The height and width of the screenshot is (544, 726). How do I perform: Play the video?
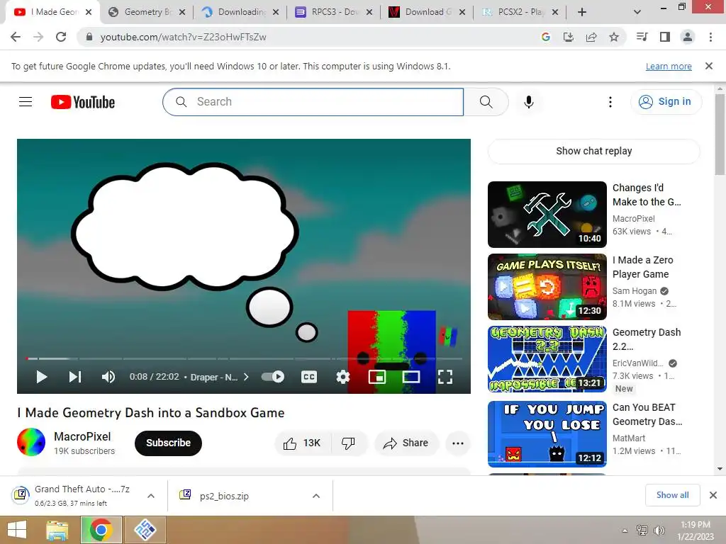pyautogui.click(x=42, y=377)
